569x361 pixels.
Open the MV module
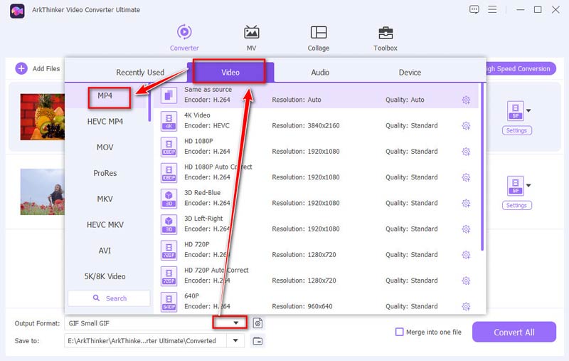point(252,38)
